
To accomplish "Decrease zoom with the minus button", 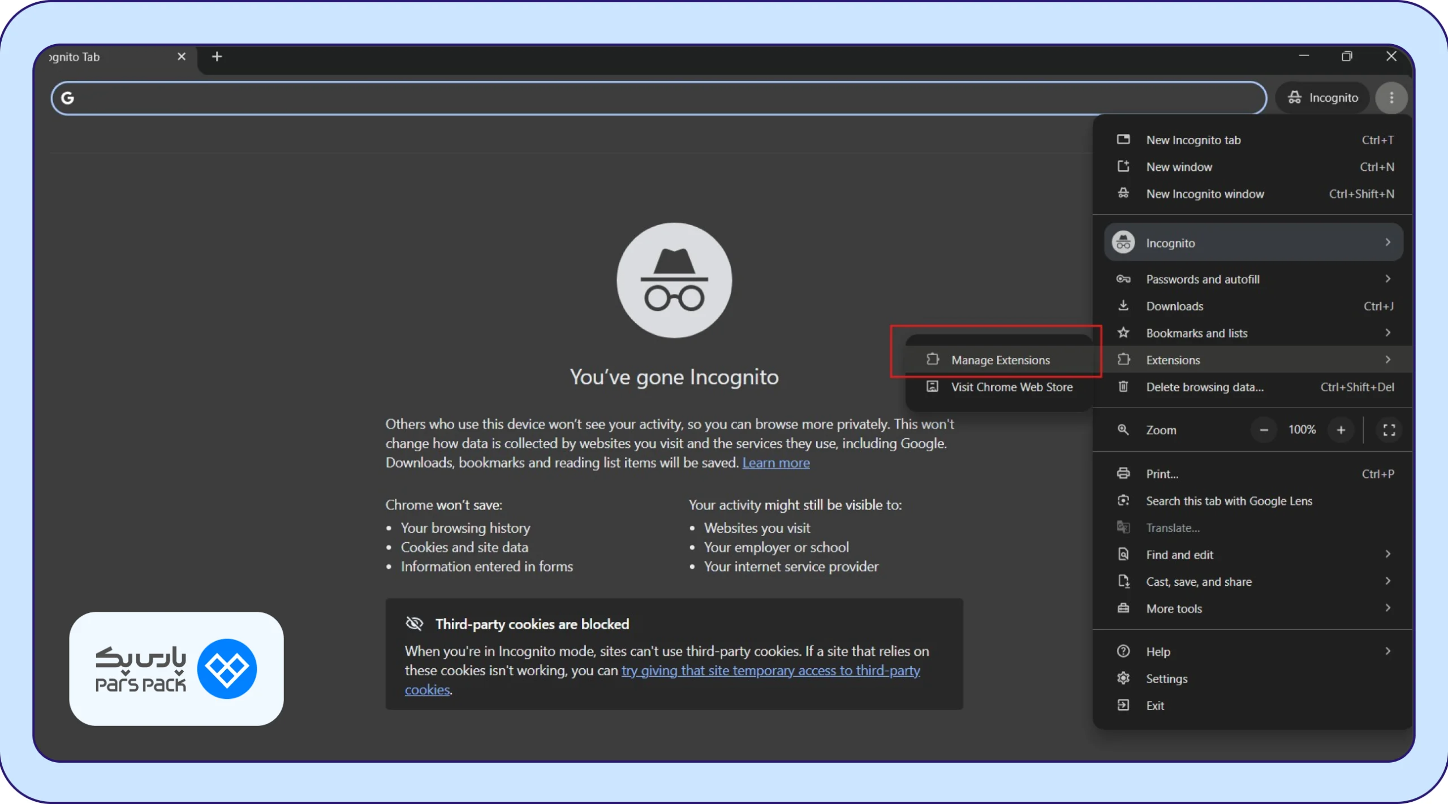I will pos(1264,430).
